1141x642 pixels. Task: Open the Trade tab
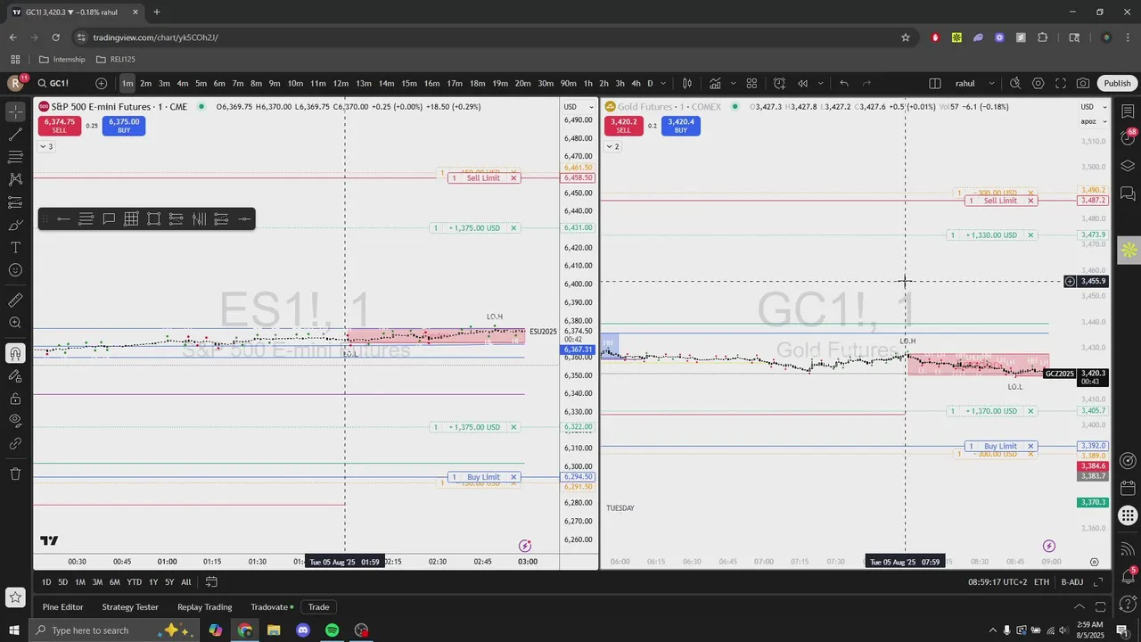tap(318, 607)
